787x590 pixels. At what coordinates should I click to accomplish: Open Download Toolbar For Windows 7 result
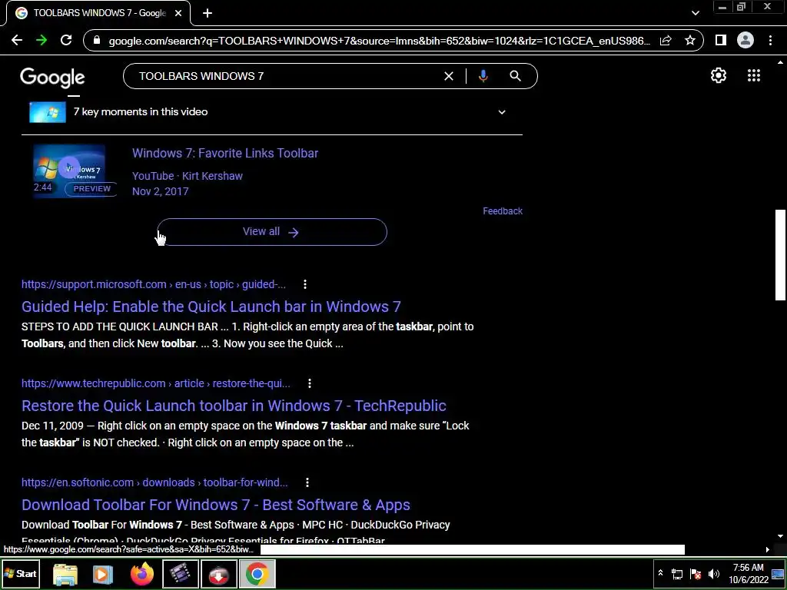[216, 505]
